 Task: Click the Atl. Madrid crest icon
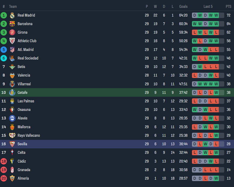pyautogui.click(x=12, y=50)
